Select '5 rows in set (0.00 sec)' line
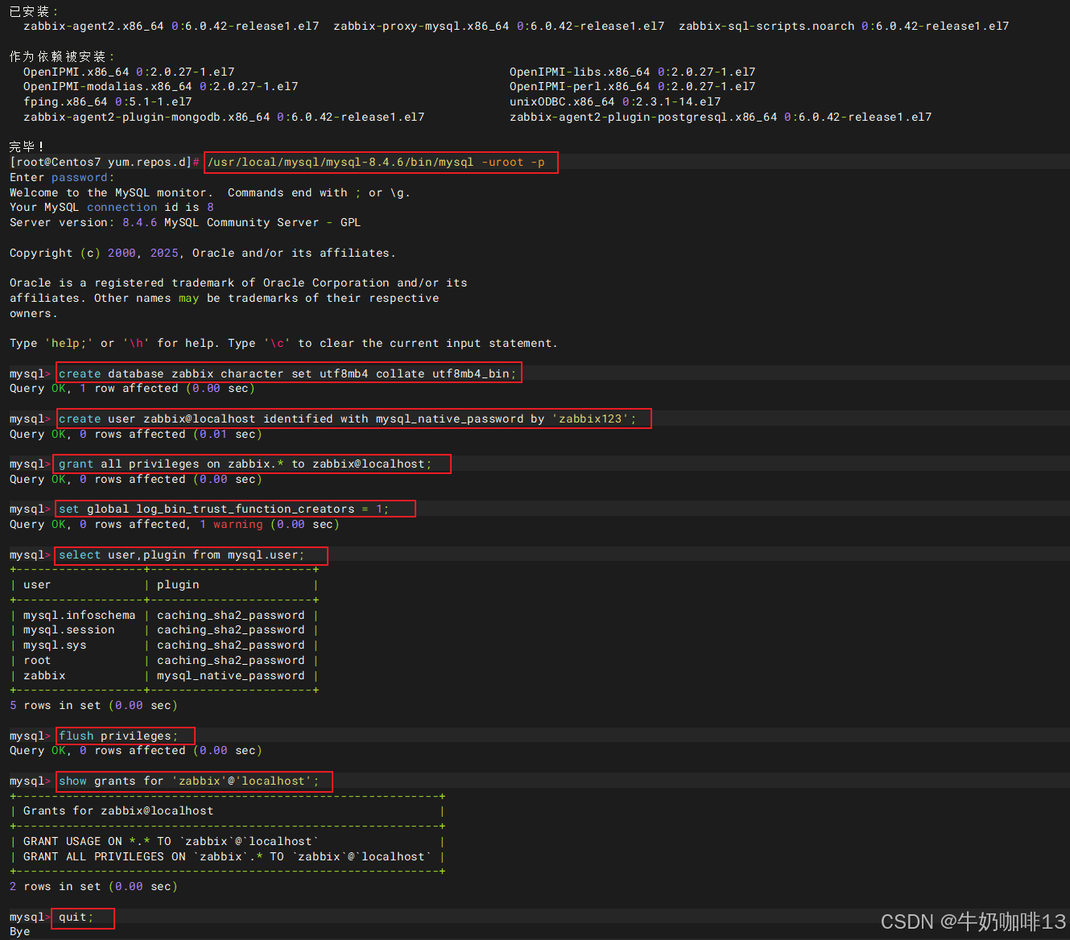 93,705
